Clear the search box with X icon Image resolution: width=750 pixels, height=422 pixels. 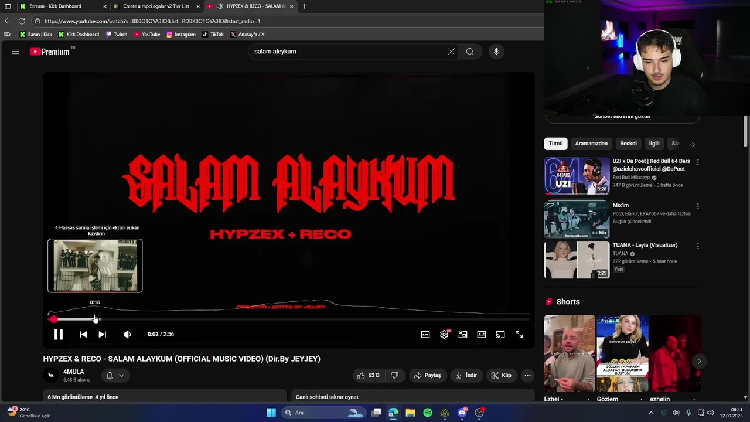[451, 52]
